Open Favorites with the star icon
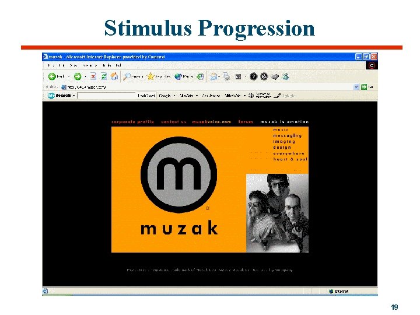This screenshot has height=315, width=420. [x=151, y=76]
